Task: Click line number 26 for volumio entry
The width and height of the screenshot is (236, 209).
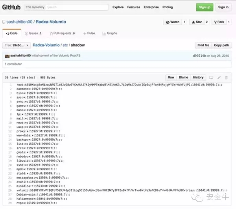Action: (10, 190)
